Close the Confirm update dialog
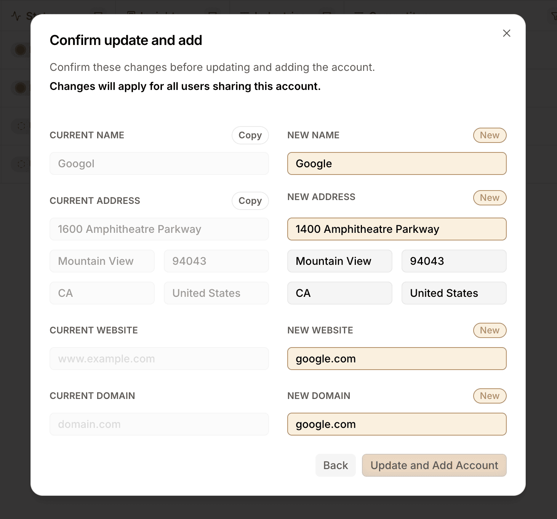Viewport: 557px width, 519px height. 506,33
